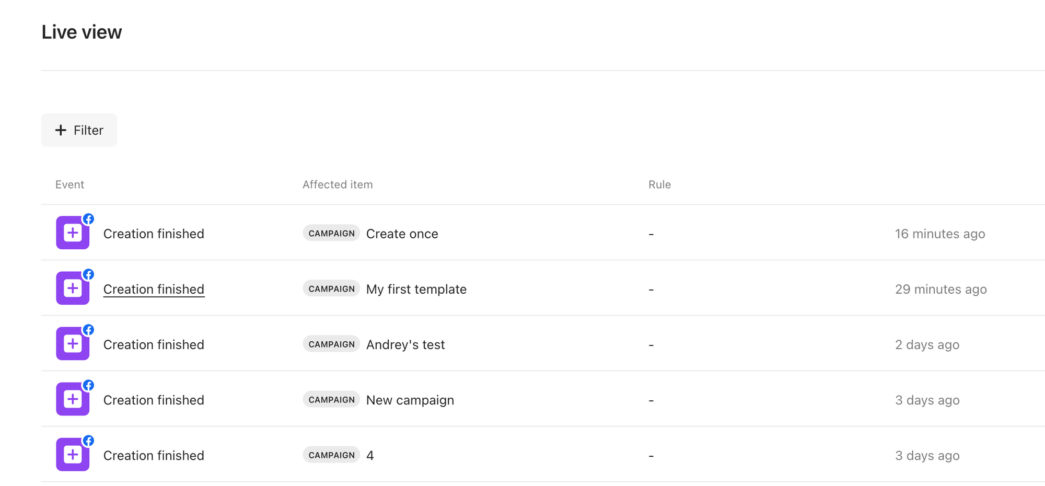The width and height of the screenshot is (1045, 486).
Task: Click Rule dash in My first template row
Action: pos(651,290)
